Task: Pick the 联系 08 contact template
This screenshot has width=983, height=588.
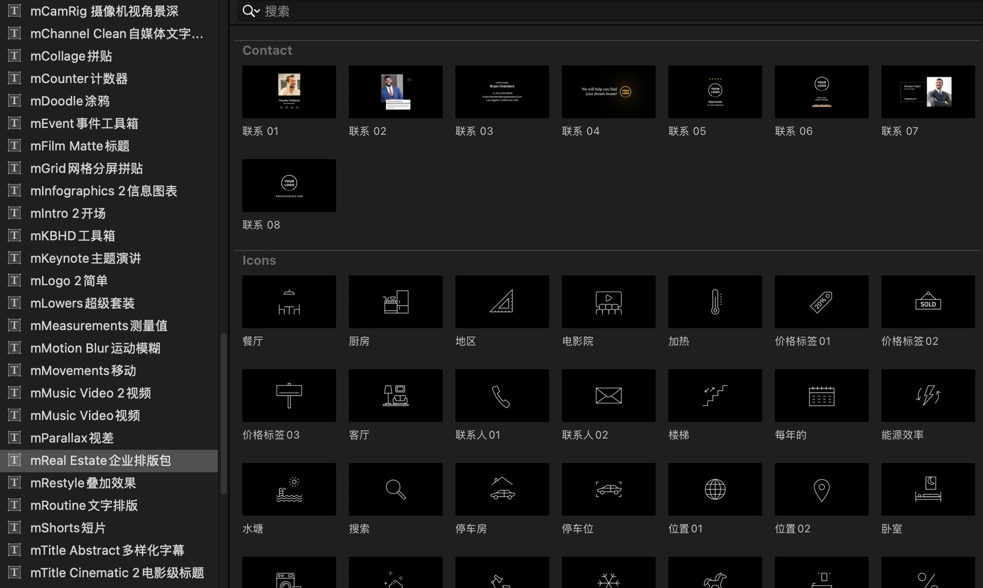Action: [289, 186]
